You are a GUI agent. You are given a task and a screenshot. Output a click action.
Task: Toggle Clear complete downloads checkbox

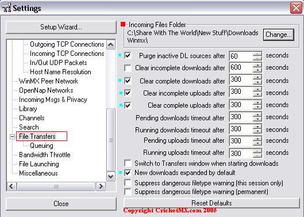click(128, 81)
